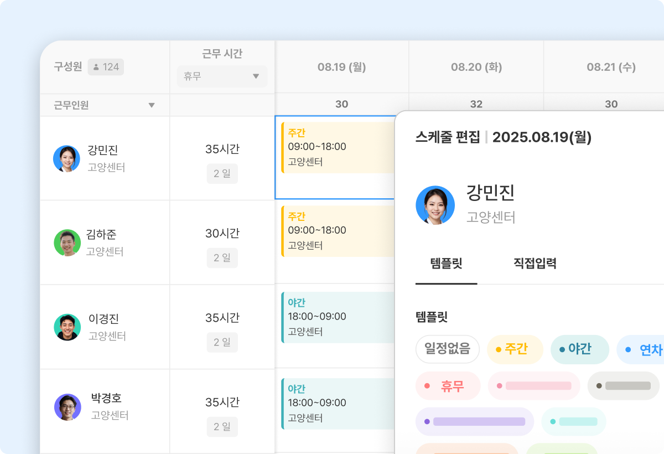Image resolution: width=664 pixels, height=454 pixels.
Task: Click 박경호's 2 일 badge
Action: [x=222, y=427]
